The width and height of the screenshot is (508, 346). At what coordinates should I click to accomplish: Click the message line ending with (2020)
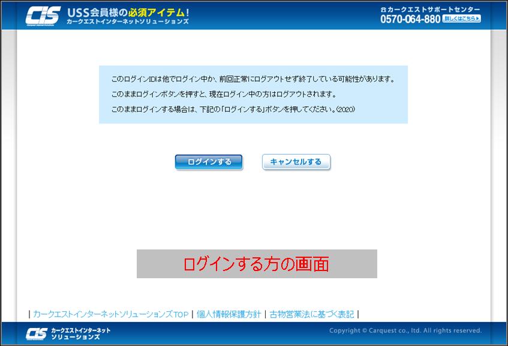[233, 110]
